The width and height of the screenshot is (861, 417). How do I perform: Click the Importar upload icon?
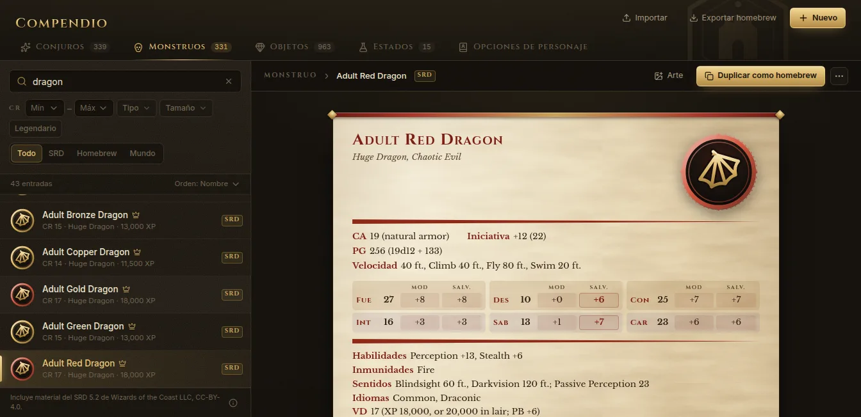coord(627,18)
